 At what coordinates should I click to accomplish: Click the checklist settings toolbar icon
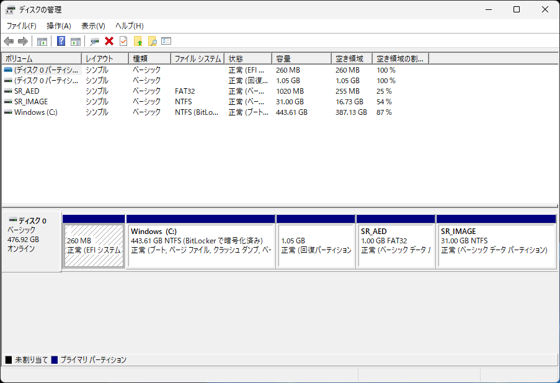click(x=166, y=42)
